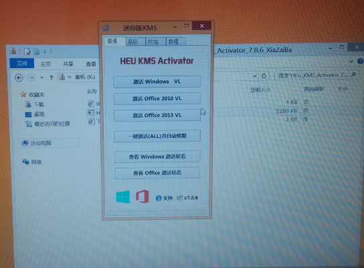Click the Office logo icon
364x268 pixels.
143,196
